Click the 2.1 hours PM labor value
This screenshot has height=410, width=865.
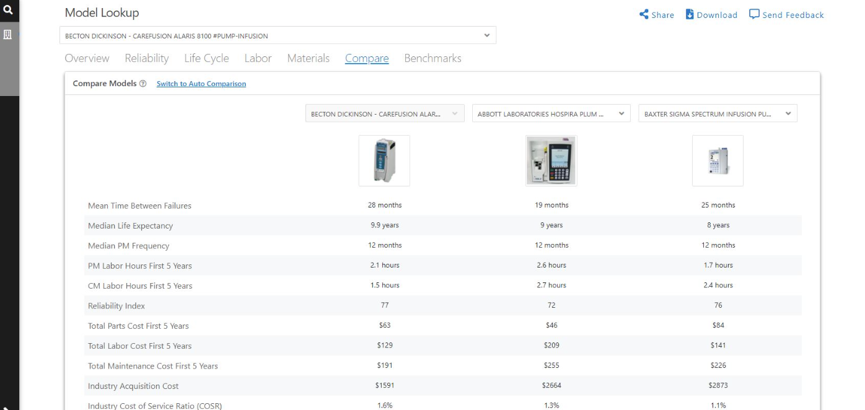click(x=385, y=265)
